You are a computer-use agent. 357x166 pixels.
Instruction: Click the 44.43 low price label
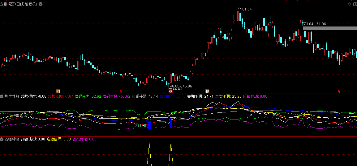tap(177, 89)
